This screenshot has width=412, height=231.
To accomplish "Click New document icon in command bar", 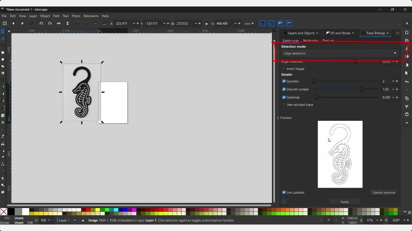I will [x=407, y=33].
